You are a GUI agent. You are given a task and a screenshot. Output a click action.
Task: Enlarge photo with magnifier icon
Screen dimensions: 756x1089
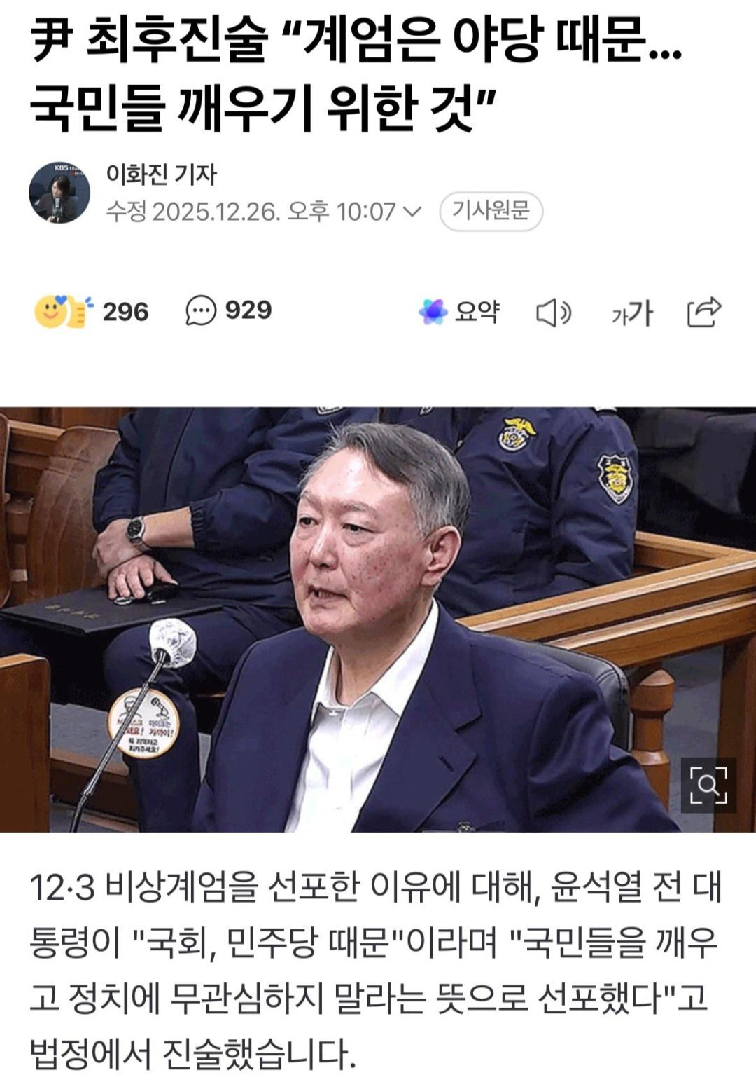coord(708,785)
